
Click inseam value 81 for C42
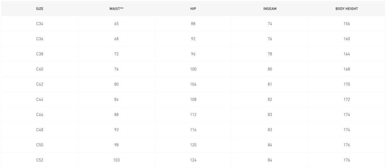270,84
